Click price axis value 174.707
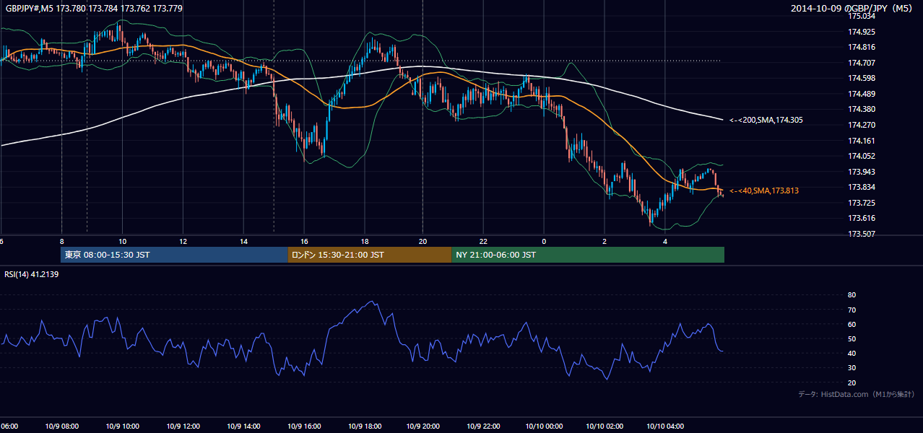The width and height of the screenshot is (923, 433). click(861, 63)
